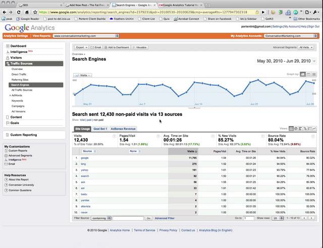Switch to Goal Set 1 tab
323x248 pixels.
pos(100,129)
